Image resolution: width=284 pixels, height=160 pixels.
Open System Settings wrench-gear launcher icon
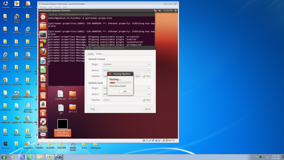(43, 122)
